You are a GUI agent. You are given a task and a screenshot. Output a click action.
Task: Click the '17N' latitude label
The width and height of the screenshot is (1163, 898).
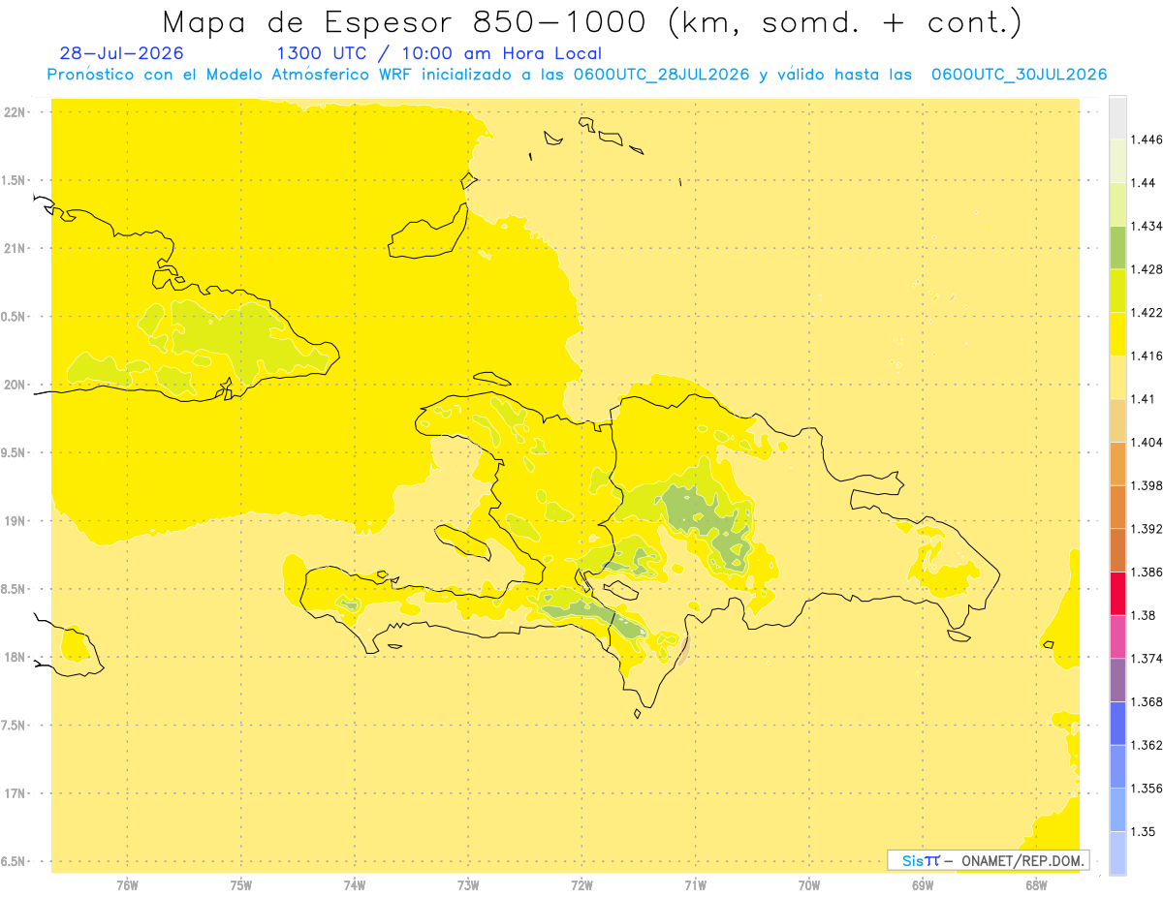16,793
